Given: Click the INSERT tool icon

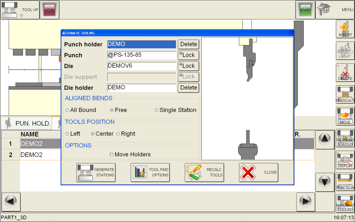Looking at the screenshot, I should (345, 29).
